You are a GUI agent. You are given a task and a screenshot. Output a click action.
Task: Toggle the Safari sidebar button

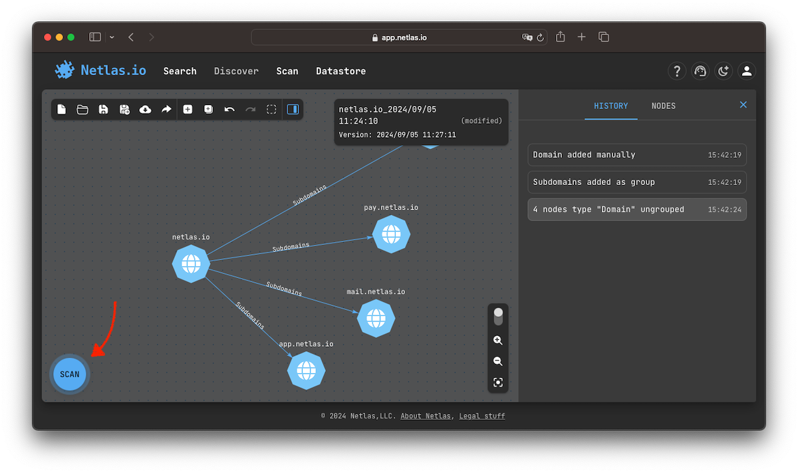(x=95, y=37)
